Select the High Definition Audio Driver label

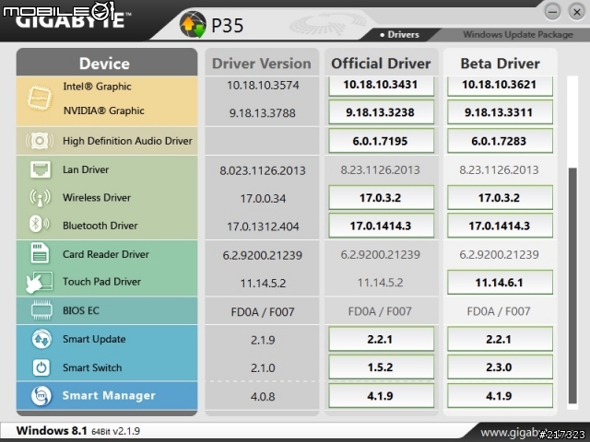[127, 141]
